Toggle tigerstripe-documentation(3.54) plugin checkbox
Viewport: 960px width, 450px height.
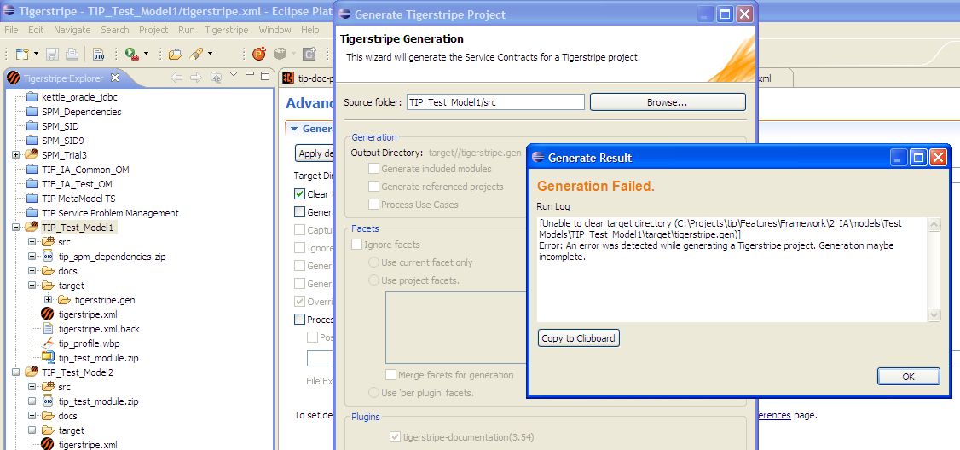[395, 437]
